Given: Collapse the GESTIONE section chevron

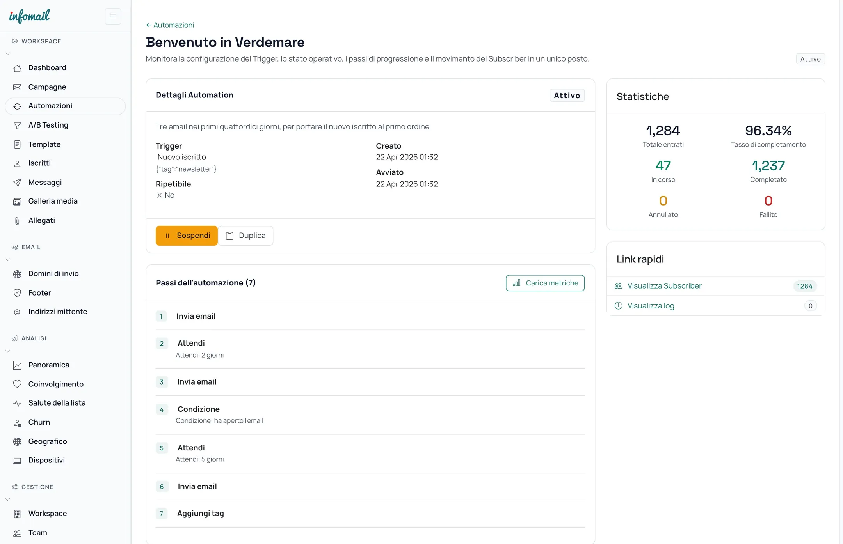Looking at the screenshot, I should coord(8,500).
